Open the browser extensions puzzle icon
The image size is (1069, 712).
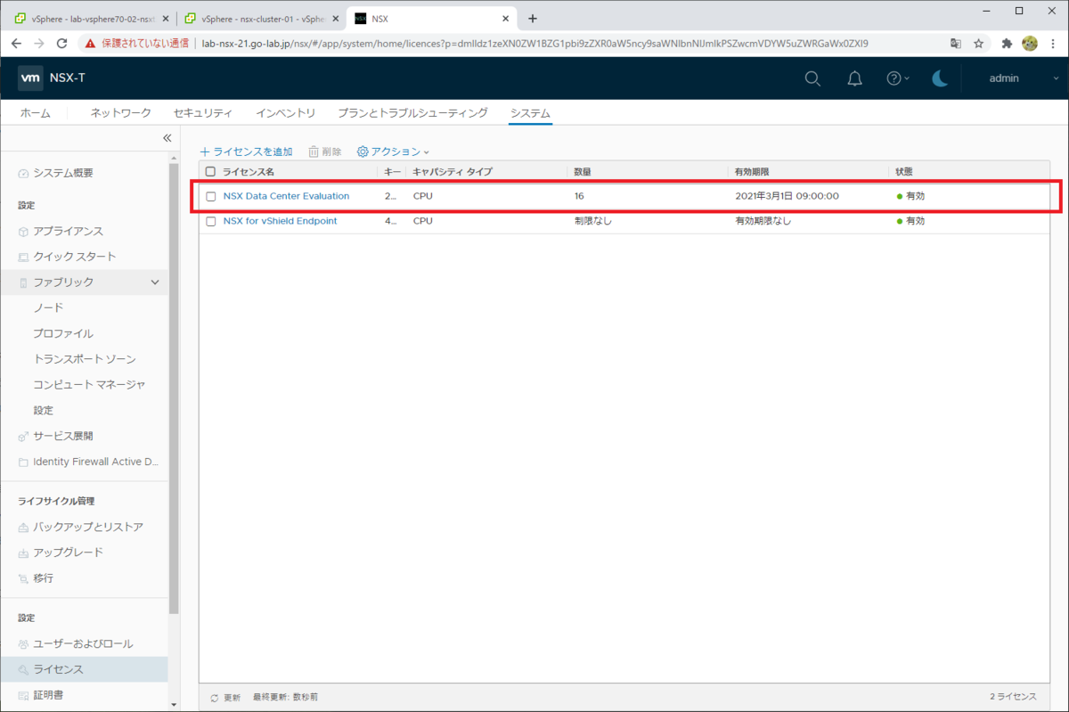[x=1007, y=43]
